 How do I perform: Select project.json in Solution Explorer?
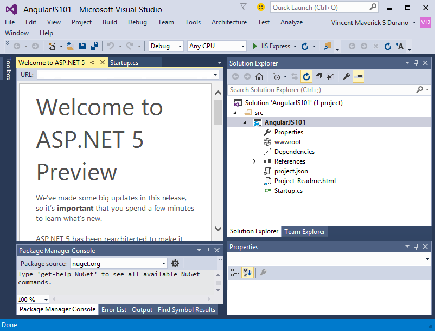click(291, 171)
